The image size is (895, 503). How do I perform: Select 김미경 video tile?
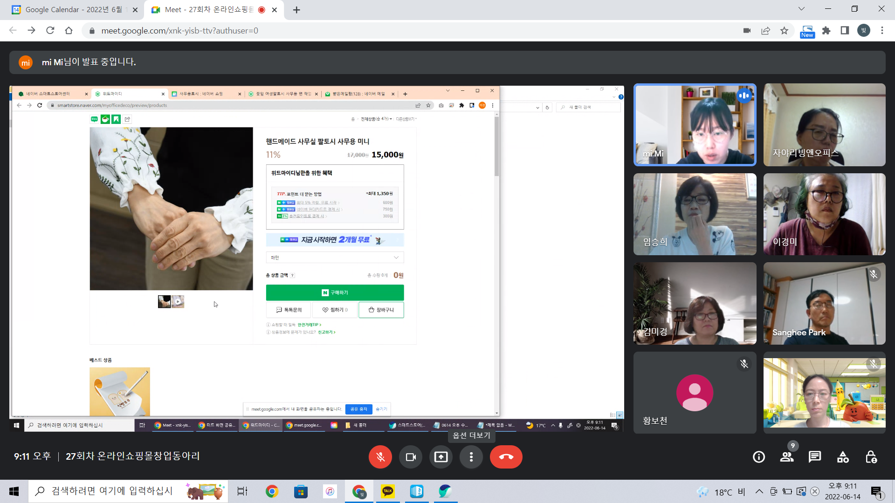pos(695,304)
